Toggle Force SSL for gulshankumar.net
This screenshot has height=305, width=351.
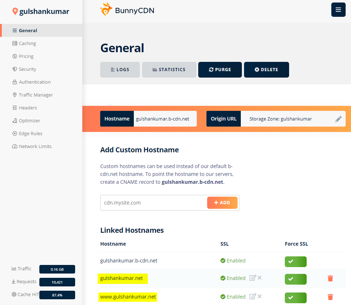tap(296, 279)
